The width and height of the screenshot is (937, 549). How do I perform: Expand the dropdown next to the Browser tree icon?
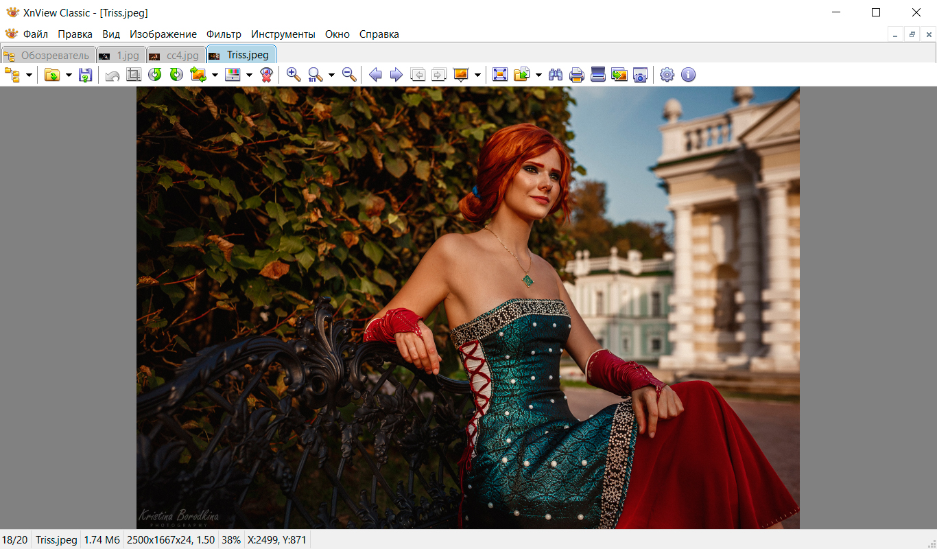point(29,75)
